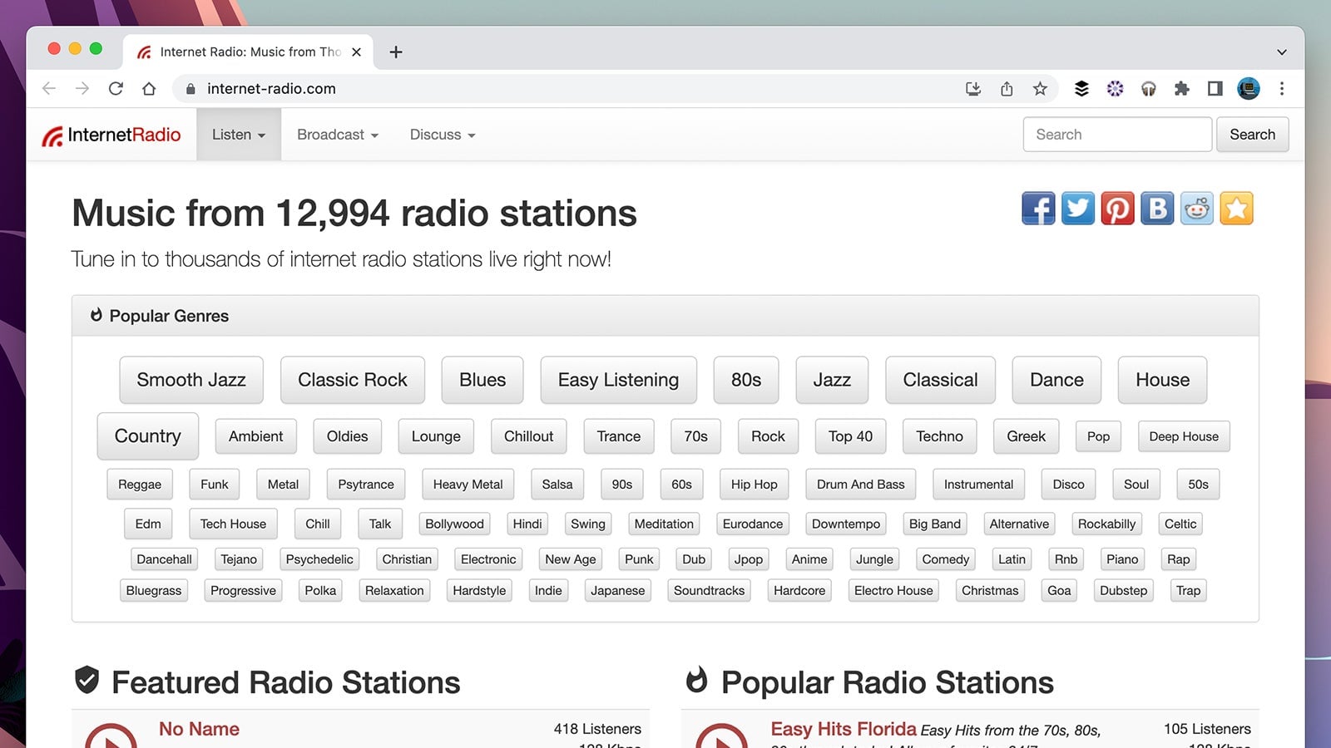This screenshot has width=1331, height=748.
Task: Open the browser extensions puzzle icon
Action: click(x=1182, y=88)
